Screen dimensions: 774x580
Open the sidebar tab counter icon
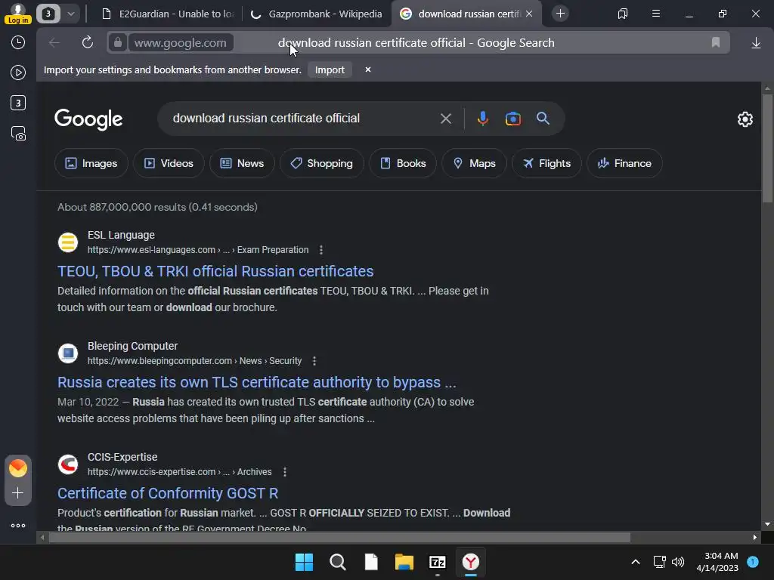18,103
